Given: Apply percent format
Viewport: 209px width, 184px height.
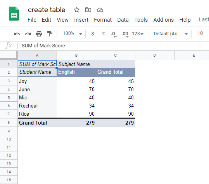Looking at the screenshot, I should click(x=104, y=34).
